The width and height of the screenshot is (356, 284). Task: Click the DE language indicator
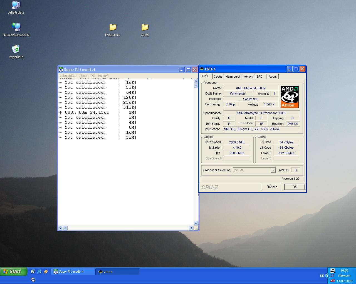pyautogui.click(x=322, y=276)
